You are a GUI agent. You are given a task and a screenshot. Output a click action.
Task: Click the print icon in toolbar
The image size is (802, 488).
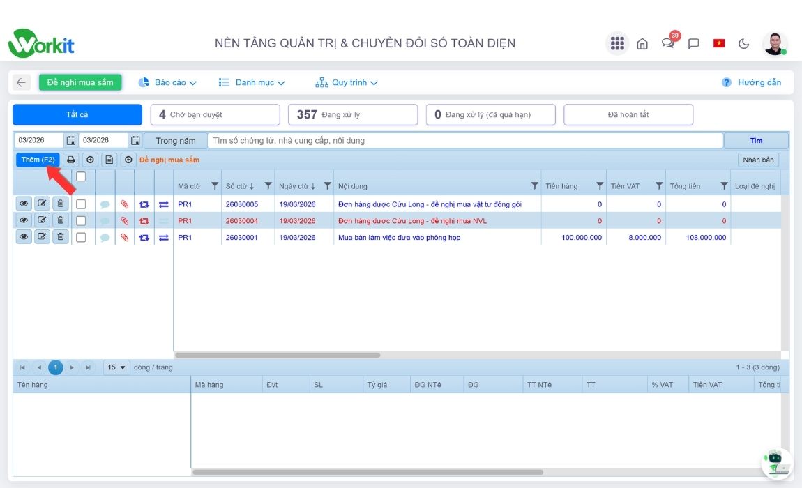coord(70,160)
